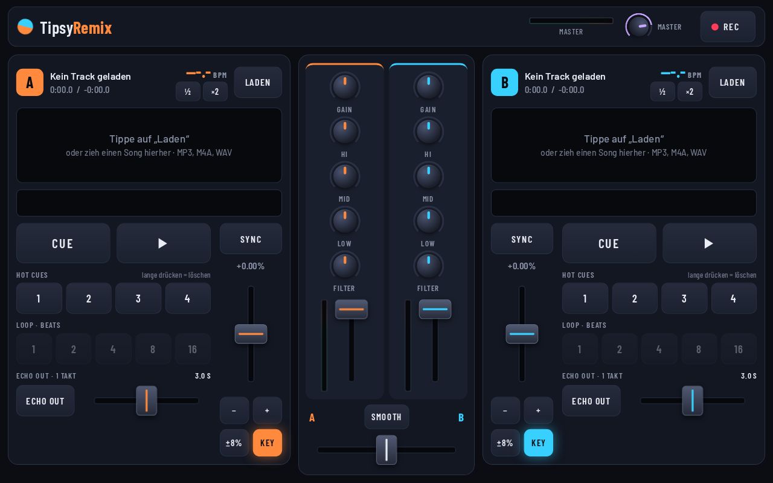Trigger ECHO OUT on deck B
This screenshot has width=773, height=483.
coord(591,401)
